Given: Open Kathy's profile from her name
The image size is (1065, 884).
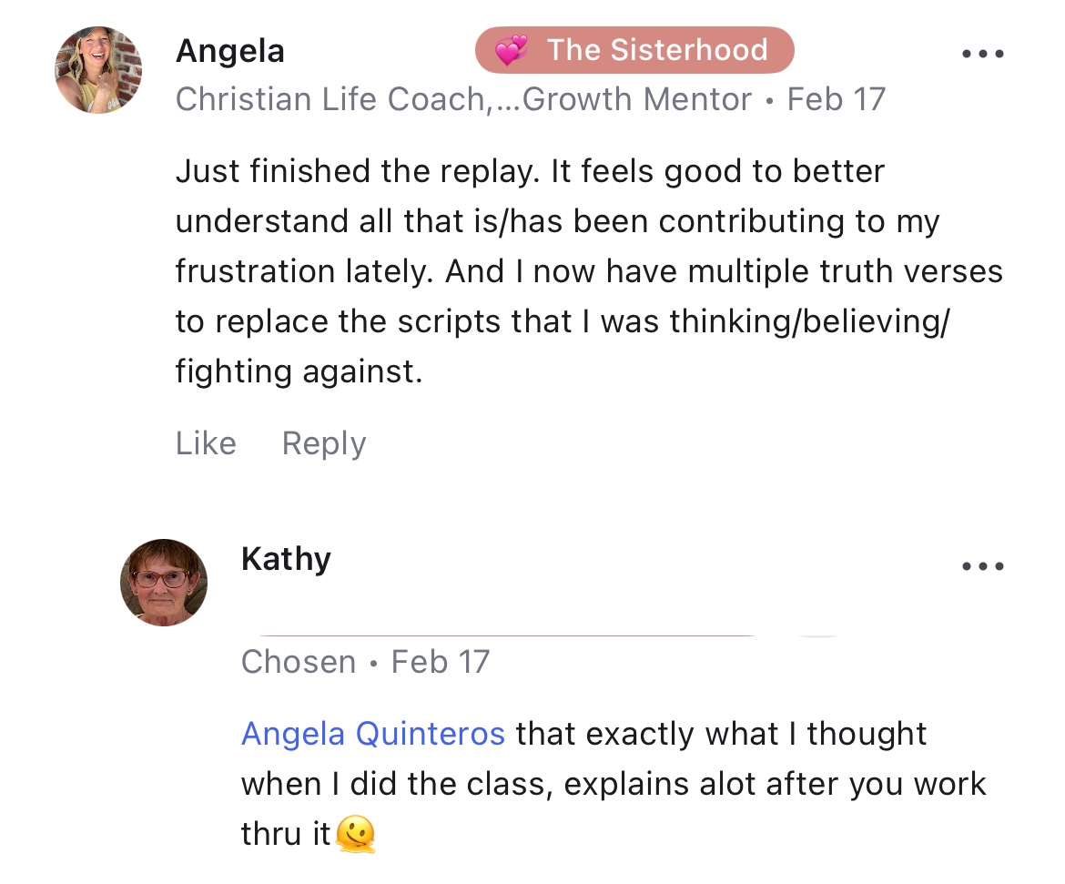Looking at the screenshot, I should tap(286, 558).
